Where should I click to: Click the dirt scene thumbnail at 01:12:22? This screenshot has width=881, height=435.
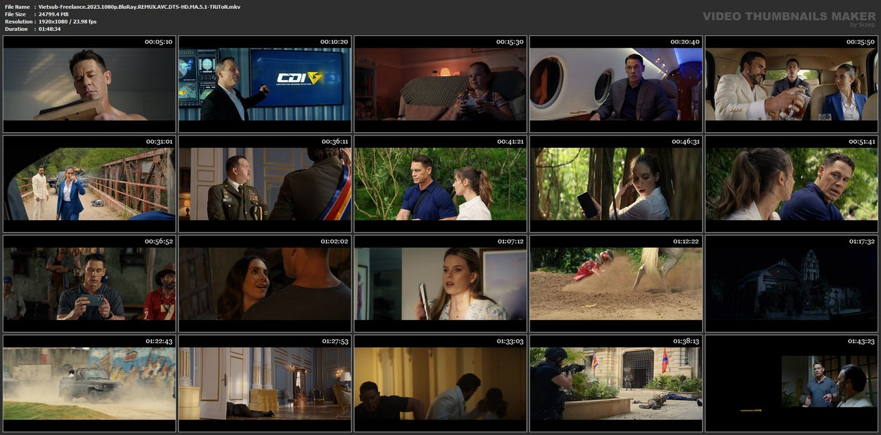click(616, 284)
